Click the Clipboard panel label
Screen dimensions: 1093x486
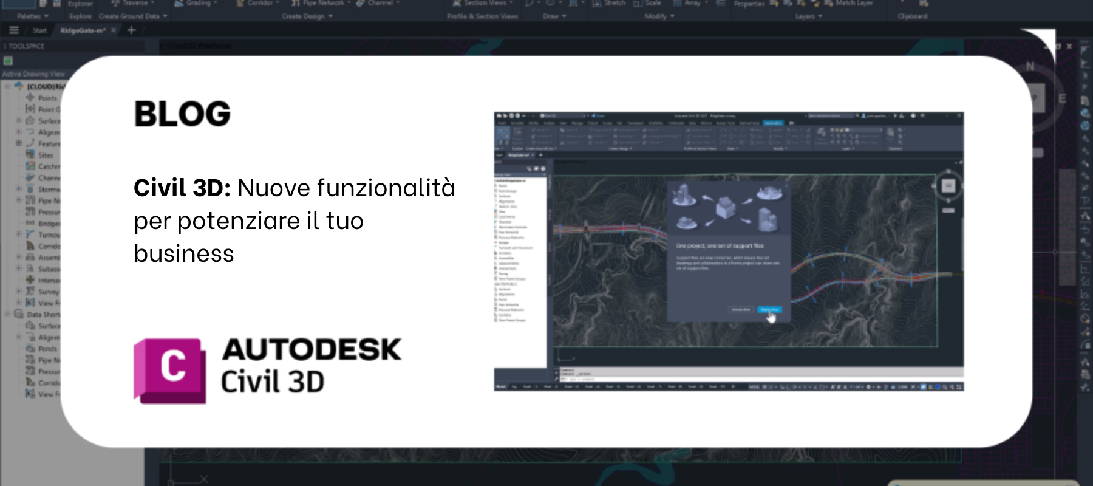913,16
